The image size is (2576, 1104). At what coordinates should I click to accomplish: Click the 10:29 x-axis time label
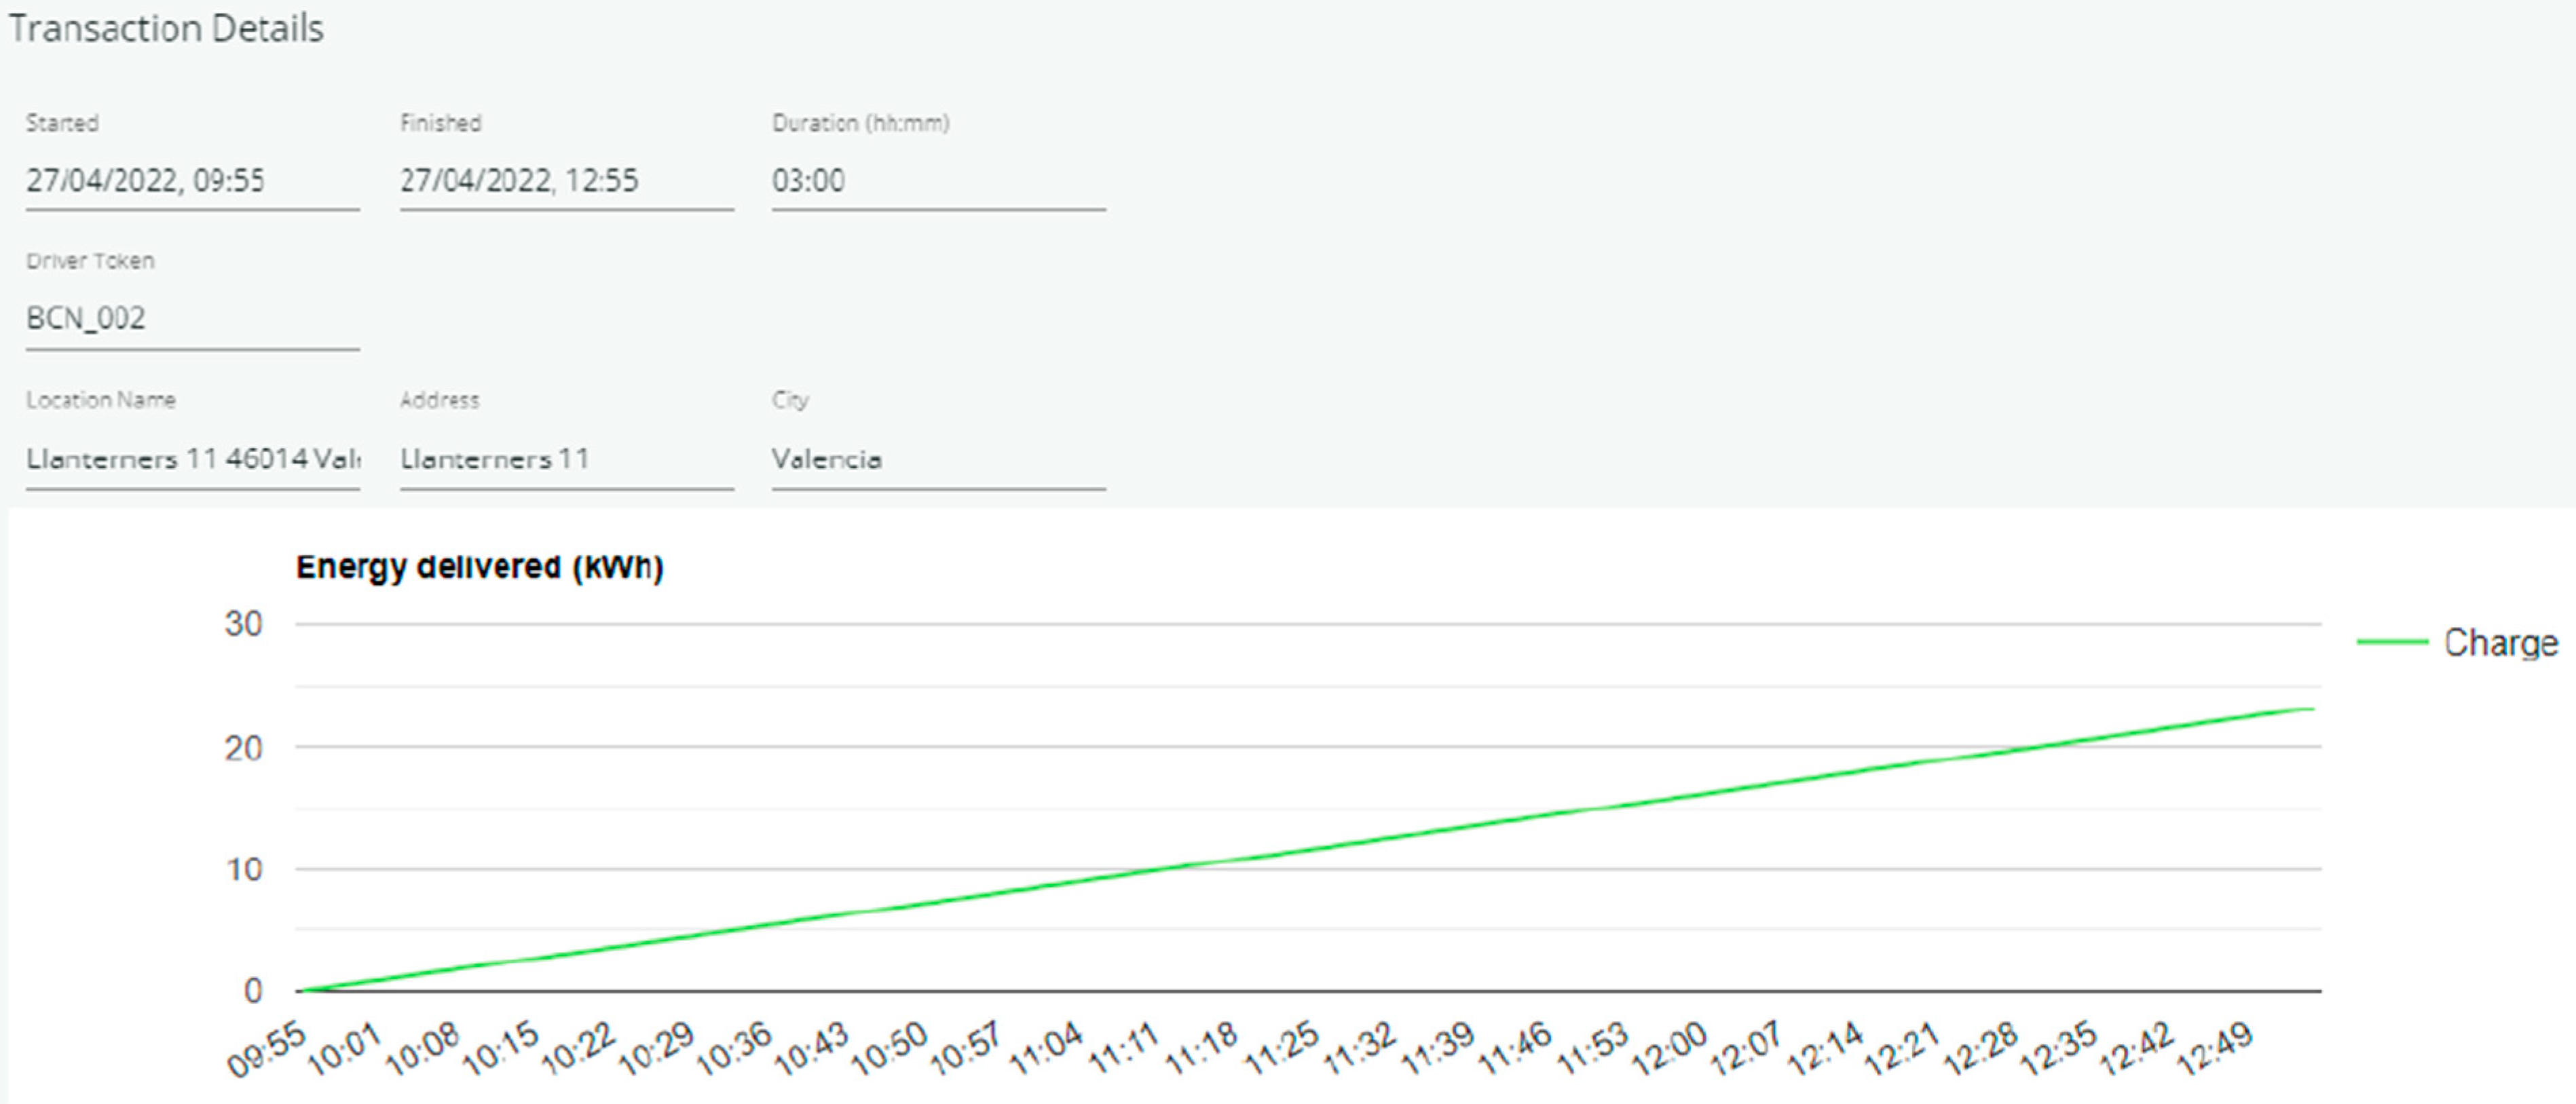(x=656, y=1049)
